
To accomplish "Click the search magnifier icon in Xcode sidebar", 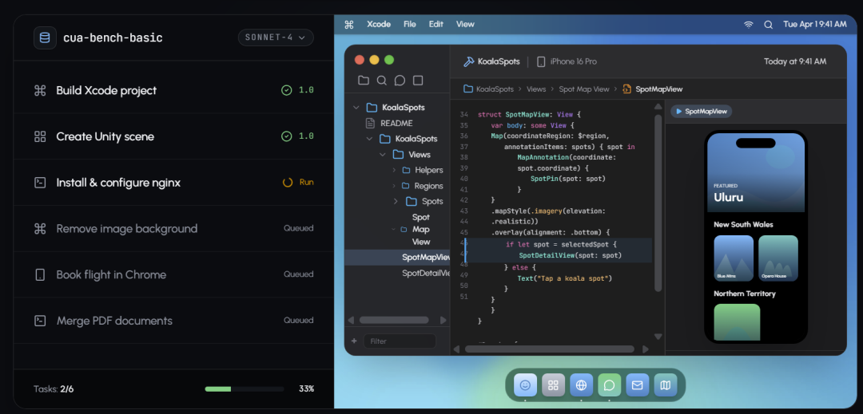I will click(x=381, y=81).
